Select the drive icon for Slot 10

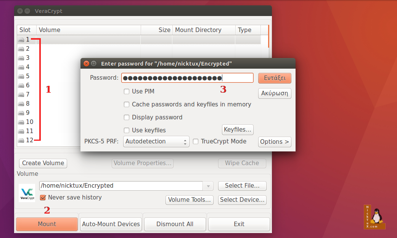click(21, 122)
